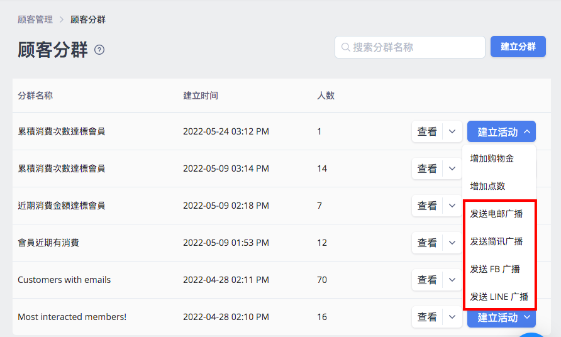Click the 分群名称 column header
The height and width of the screenshot is (337, 561).
(x=35, y=96)
